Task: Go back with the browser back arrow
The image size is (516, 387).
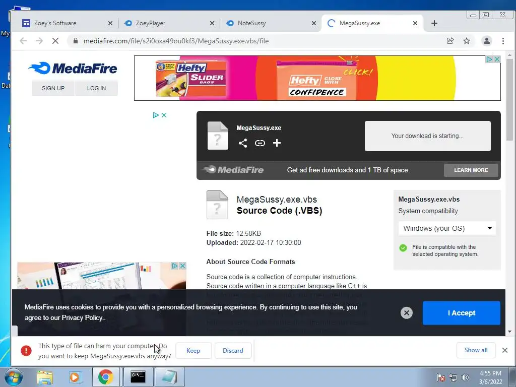Action: [x=23, y=41]
